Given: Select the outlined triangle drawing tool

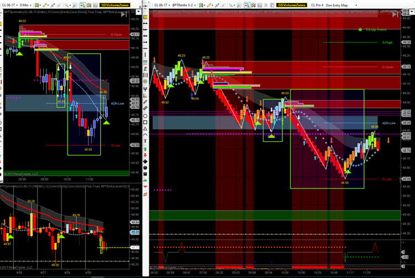Looking at the screenshot, I should coord(146,128).
